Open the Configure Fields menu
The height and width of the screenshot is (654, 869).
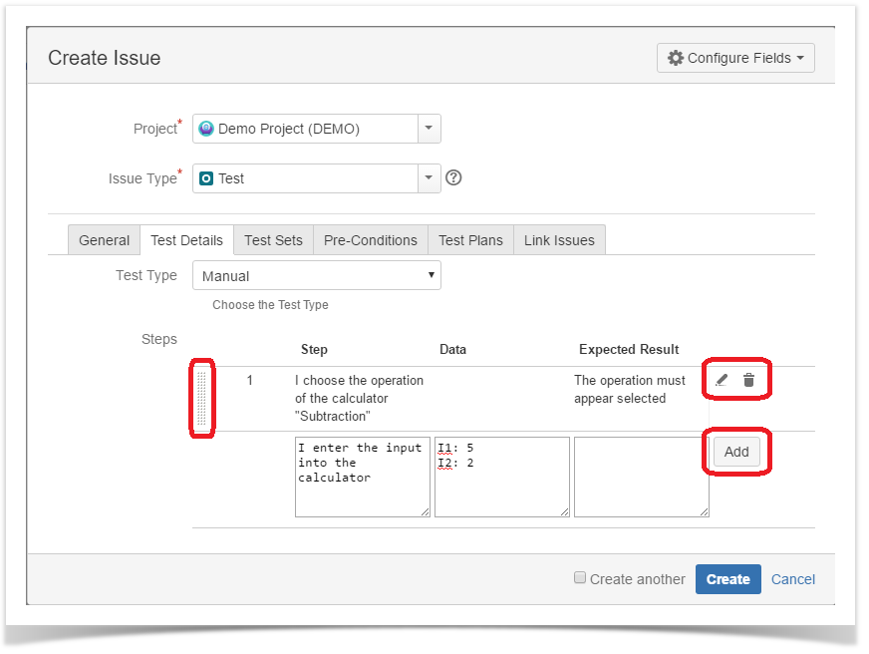(735, 58)
